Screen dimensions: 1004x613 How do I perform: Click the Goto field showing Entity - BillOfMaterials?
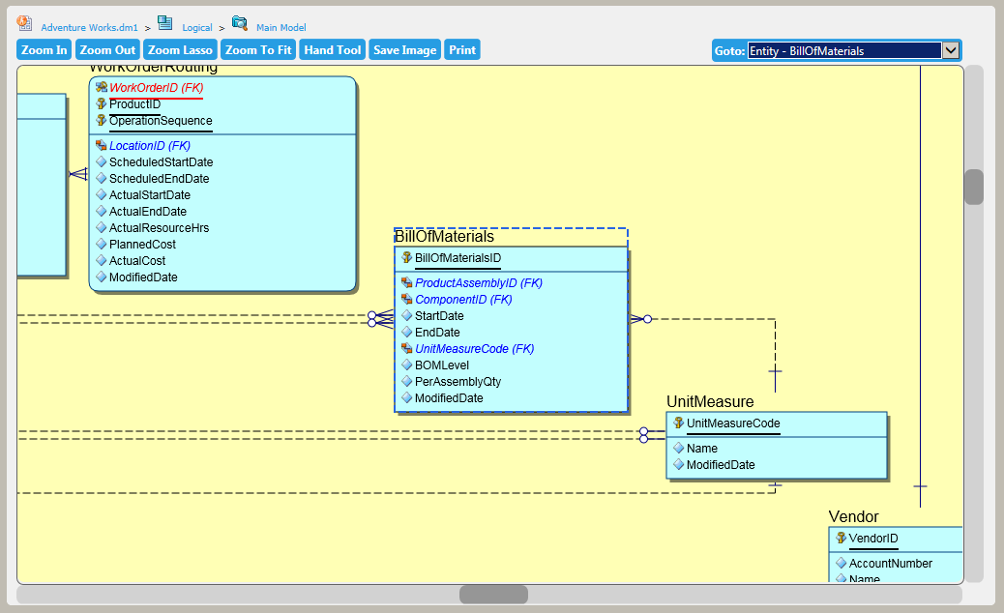[844, 50]
